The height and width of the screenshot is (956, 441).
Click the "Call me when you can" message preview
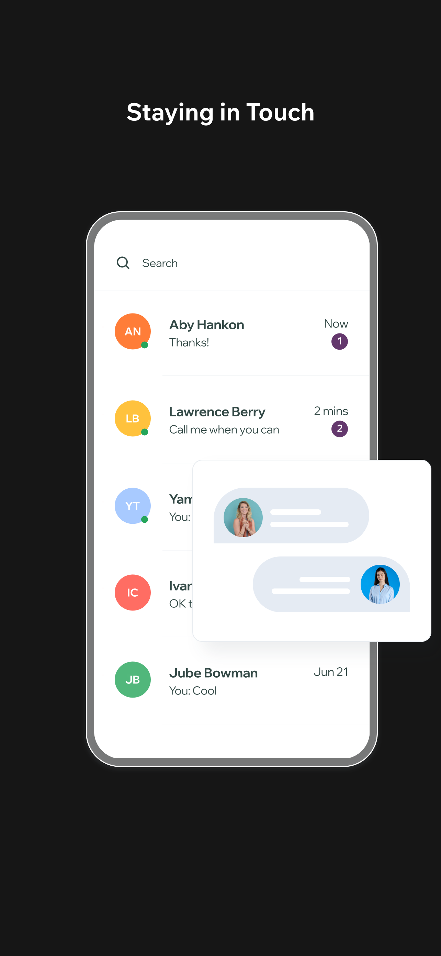click(224, 429)
